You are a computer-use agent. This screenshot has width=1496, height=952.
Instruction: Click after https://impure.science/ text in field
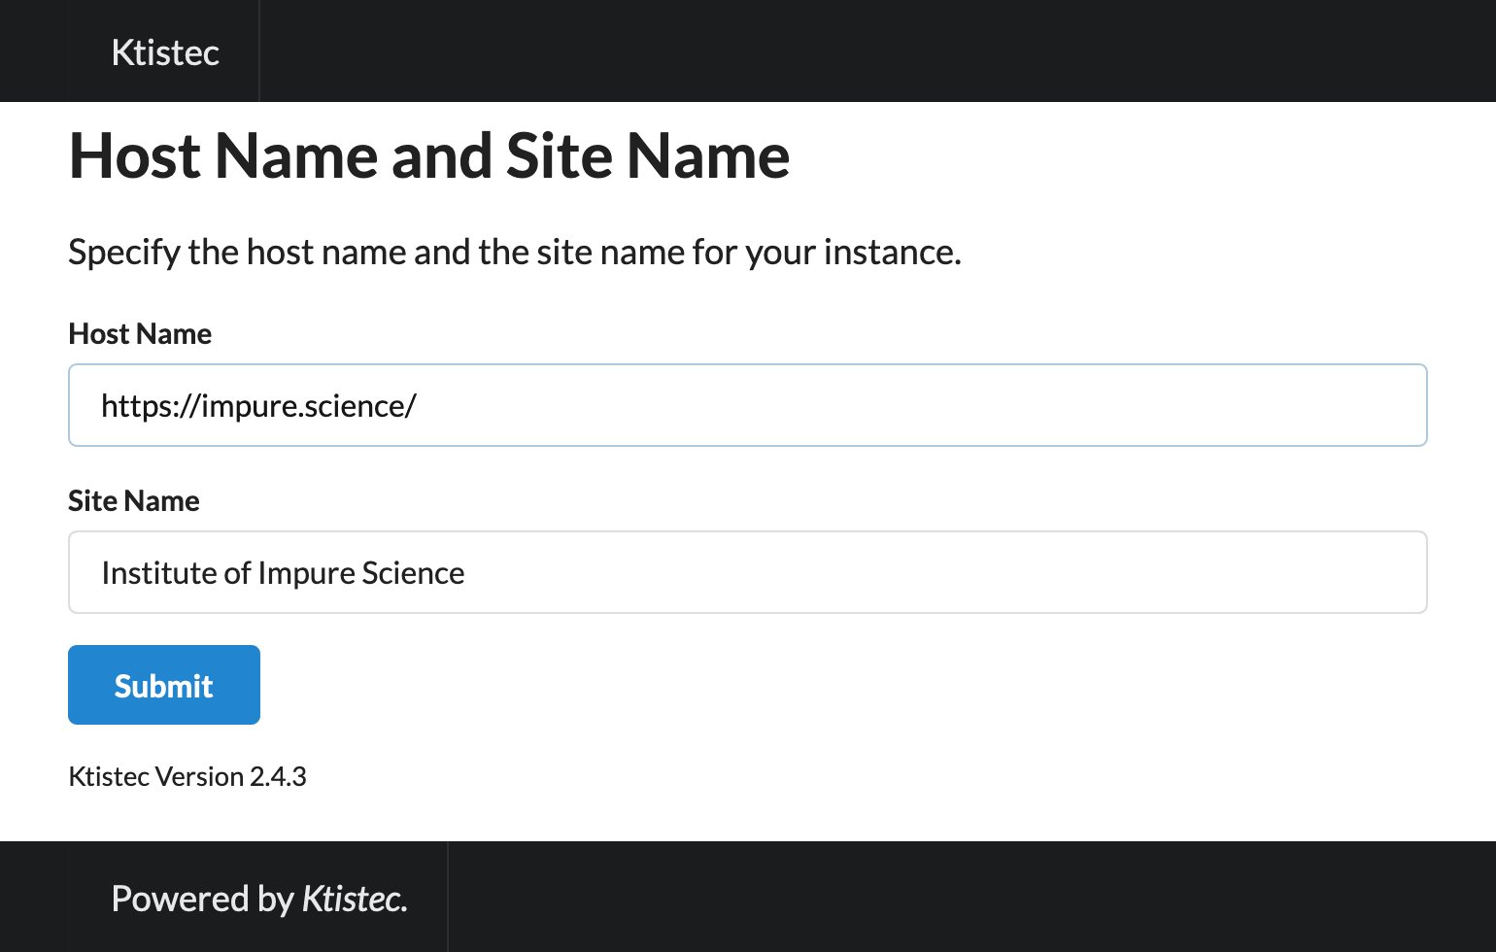click(x=424, y=406)
